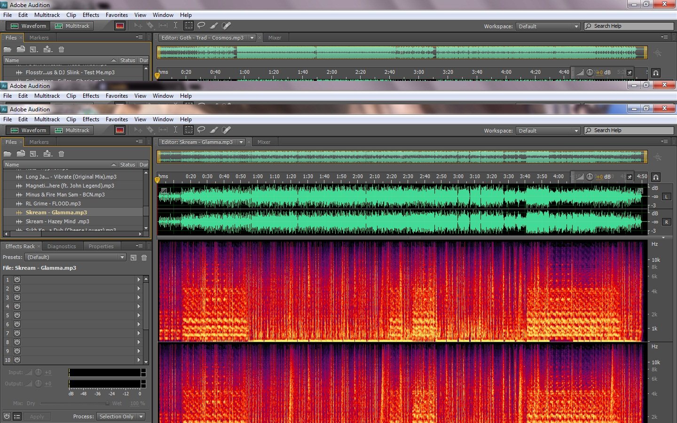Open Workspace Default dropdown in Skream window
Viewport: 677px width, 423px height.
[x=548, y=131]
